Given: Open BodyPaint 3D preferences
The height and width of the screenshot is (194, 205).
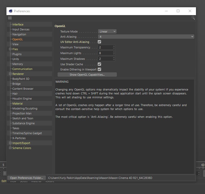Looking at the screenshot, I should click(21, 79).
